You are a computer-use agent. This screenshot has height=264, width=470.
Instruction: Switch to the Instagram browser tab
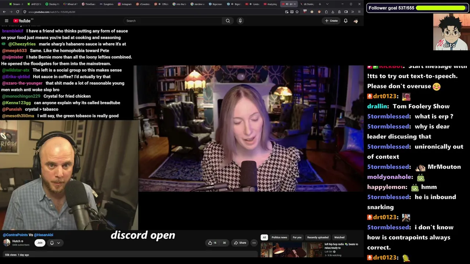(x=125, y=4)
